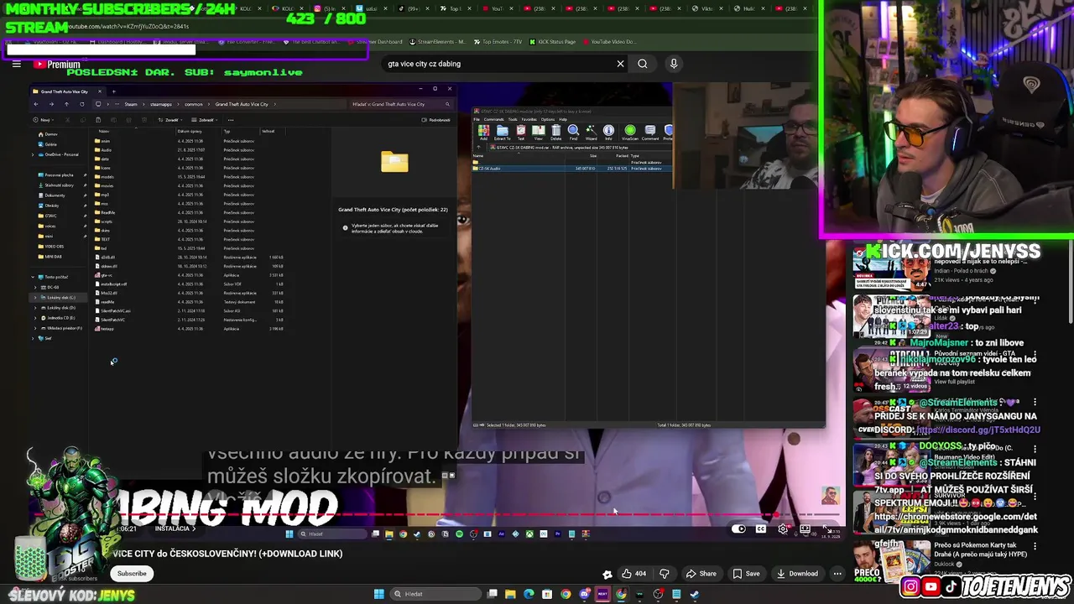Click the Save button
The width and height of the screenshot is (1074, 604).
pyautogui.click(x=746, y=574)
